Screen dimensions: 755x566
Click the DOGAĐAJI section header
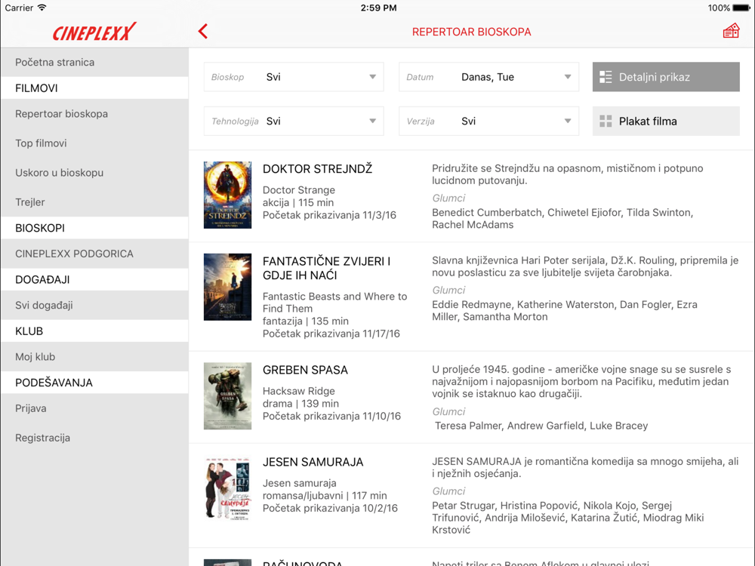pyautogui.click(x=94, y=280)
